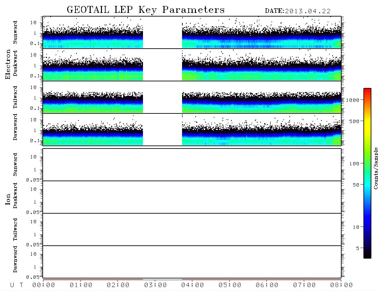378x291 pixels.
Task: Select the "Duskward" label beside the Electron panels
Action: coord(15,63)
